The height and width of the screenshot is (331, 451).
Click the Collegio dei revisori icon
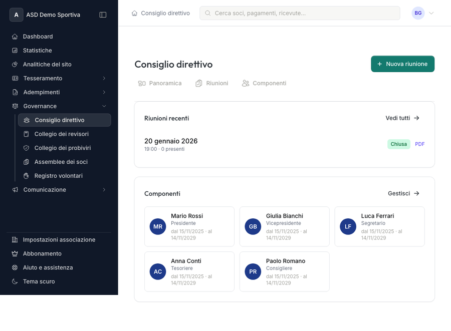[x=26, y=134]
